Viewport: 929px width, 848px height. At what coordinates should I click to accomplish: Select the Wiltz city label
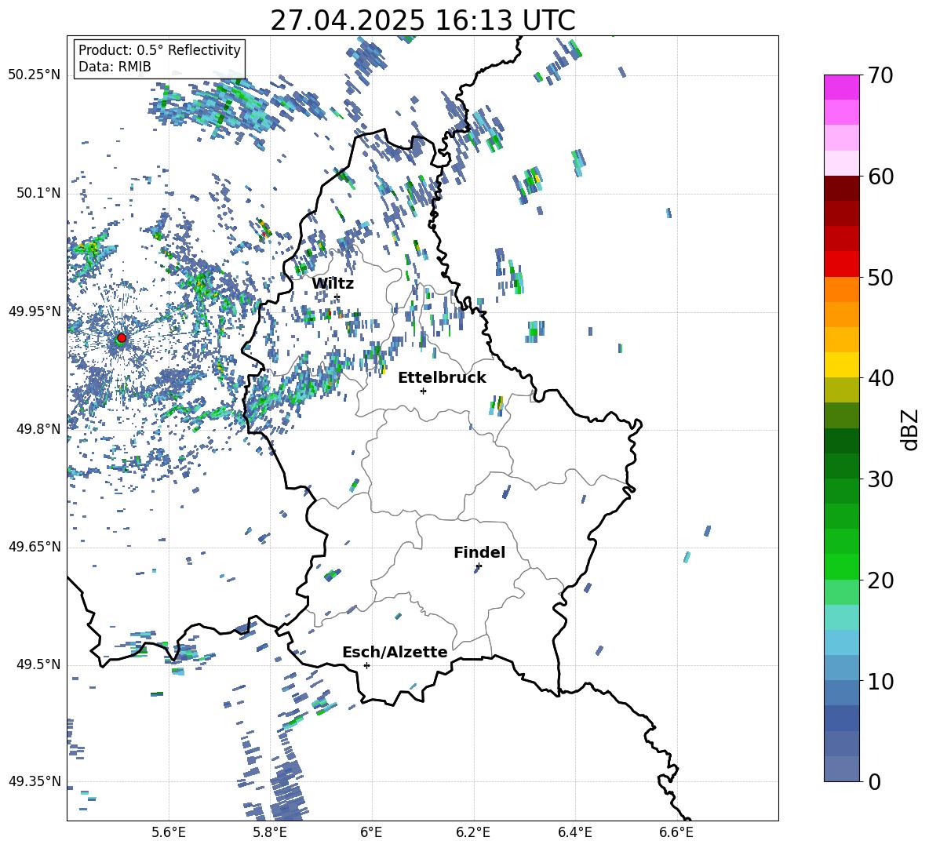(x=333, y=284)
